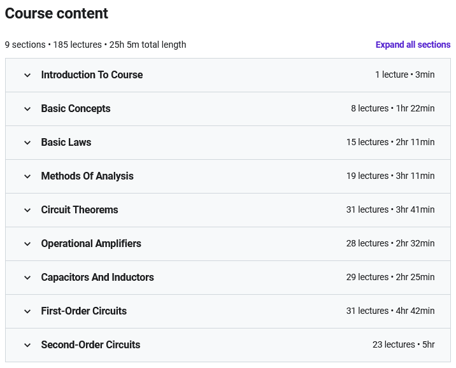Click the arrow icon next to Capacitors And Inductors
This screenshot has width=456, height=368.
pos(27,278)
